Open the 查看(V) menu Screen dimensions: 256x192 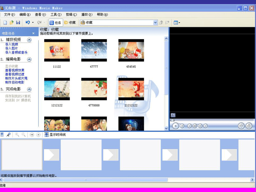(40, 15)
